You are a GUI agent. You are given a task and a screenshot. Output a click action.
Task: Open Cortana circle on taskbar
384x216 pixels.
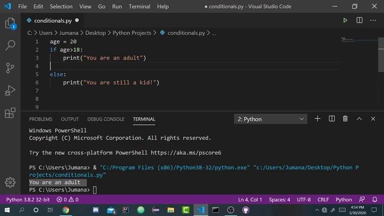click(x=36, y=210)
